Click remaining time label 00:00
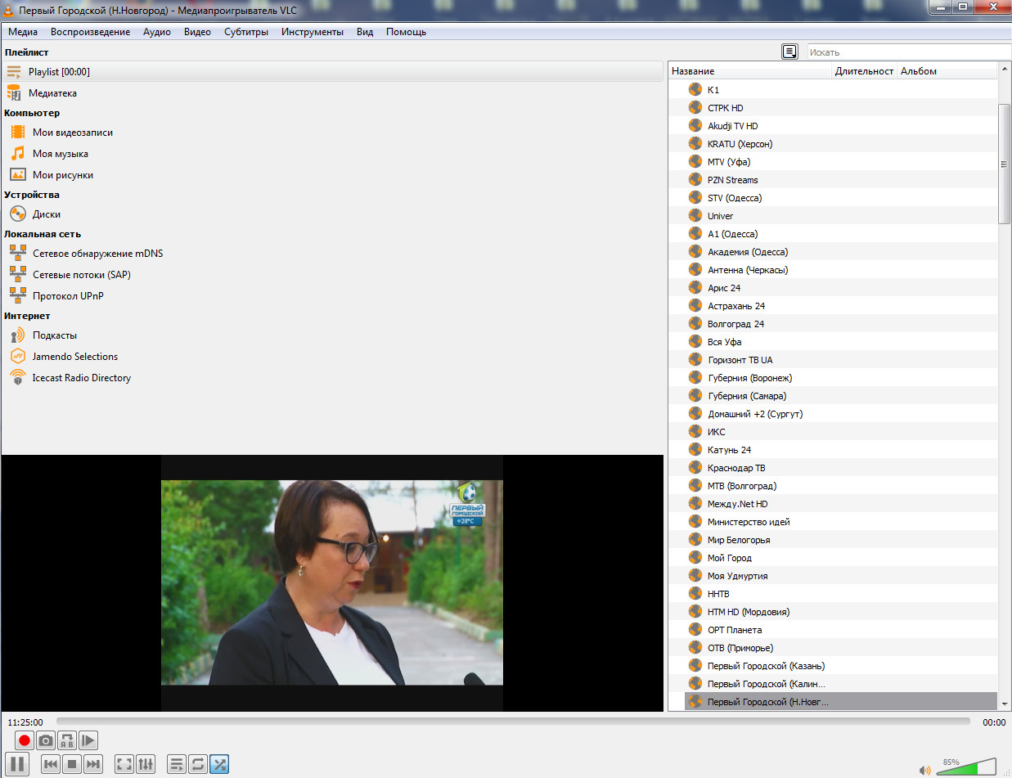The height and width of the screenshot is (778, 1012). 994,722
